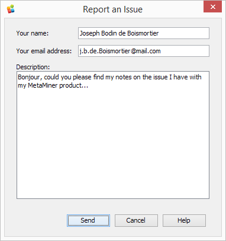Click the 'Report an Issue' title text
Viewport: 226px width, 241px height.
coord(112,9)
